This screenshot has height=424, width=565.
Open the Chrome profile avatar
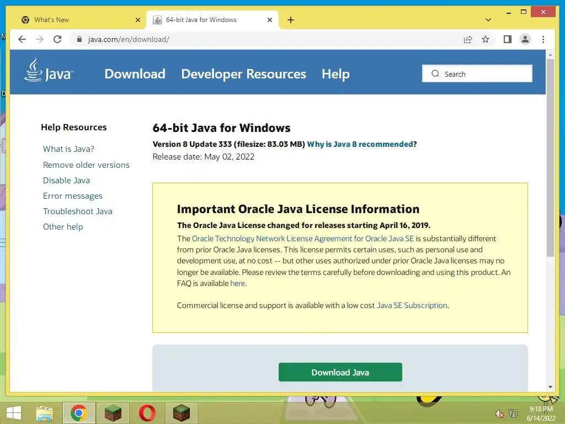click(x=525, y=39)
